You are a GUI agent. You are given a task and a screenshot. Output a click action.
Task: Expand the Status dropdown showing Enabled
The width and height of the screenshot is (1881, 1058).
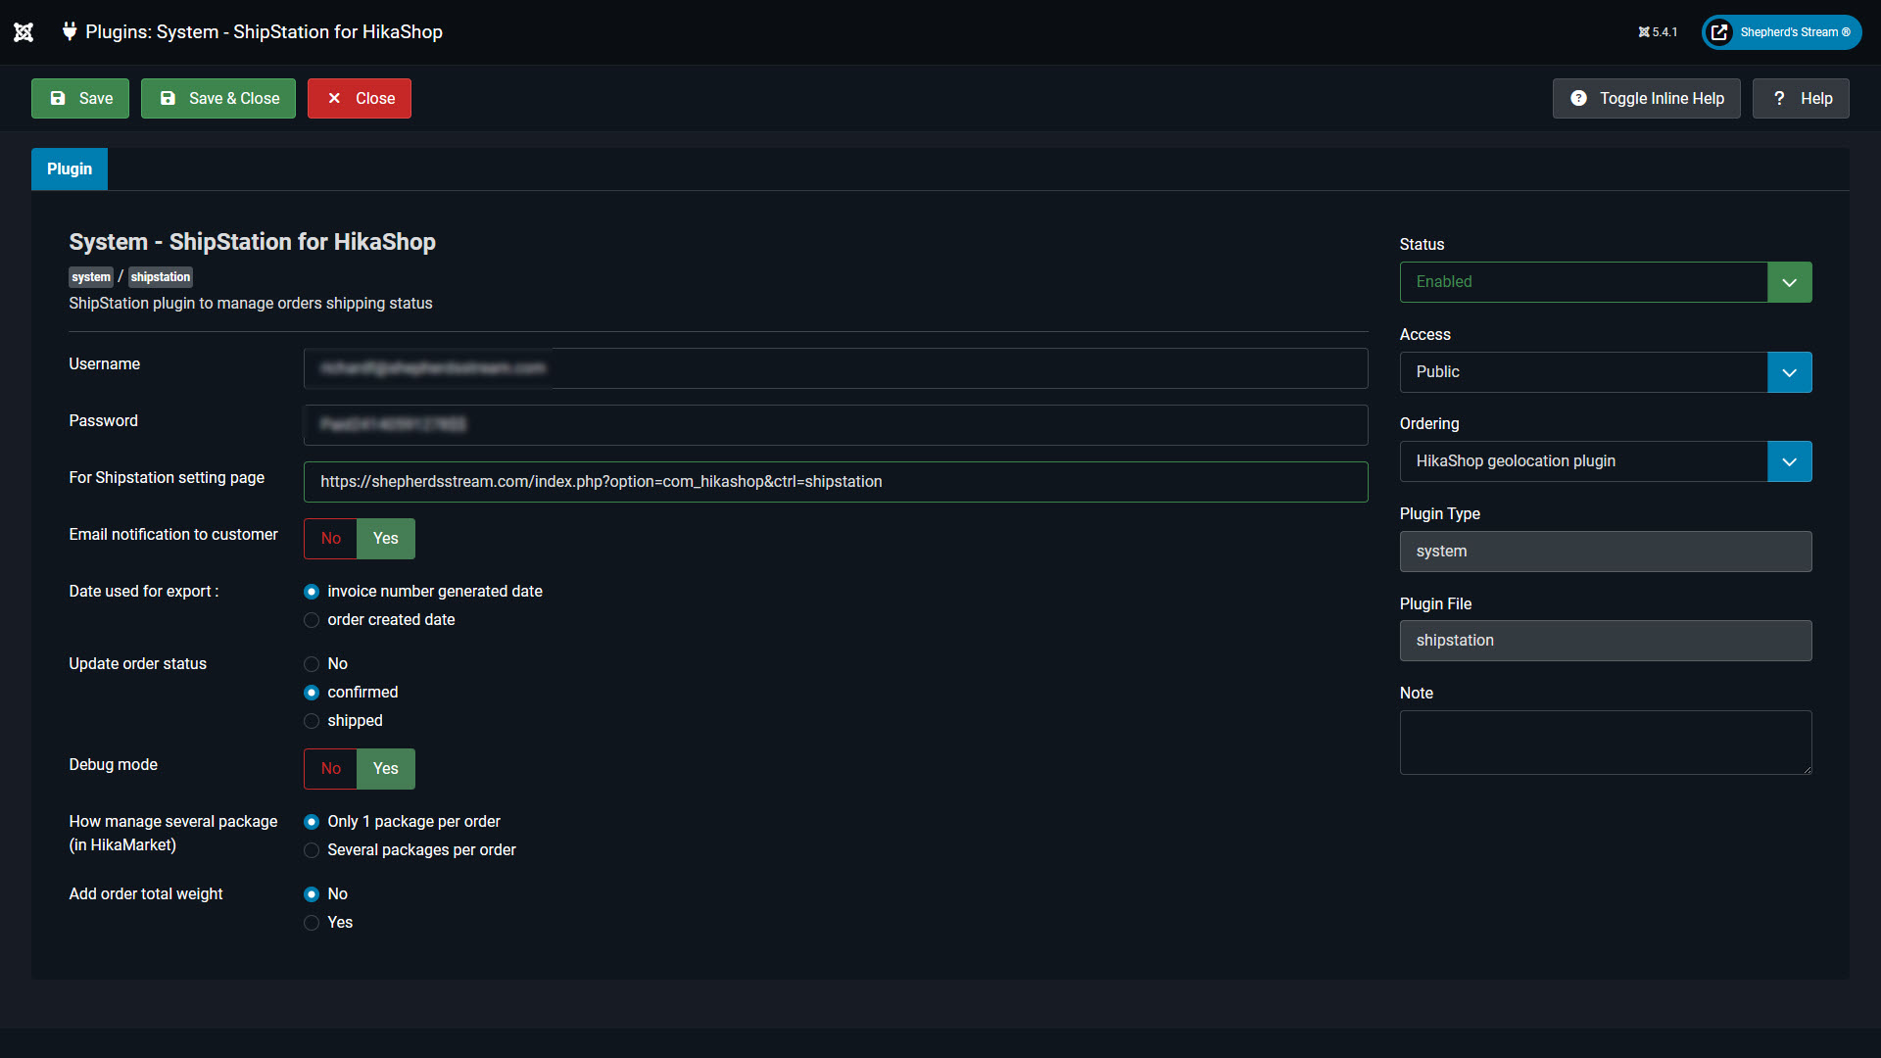coord(1605,282)
